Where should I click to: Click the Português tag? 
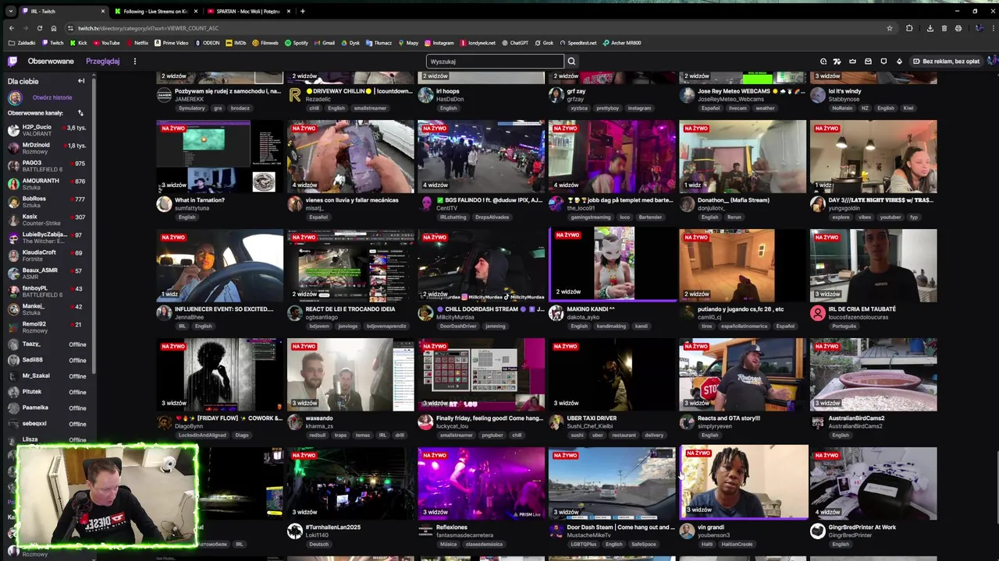pyautogui.click(x=845, y=326)
